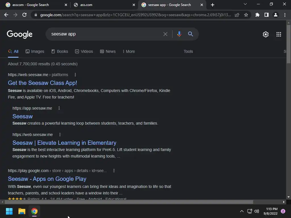Open the Chrome extensions puzzle icon
This screenshot has width=291, height=218.
tap(257, 15)
